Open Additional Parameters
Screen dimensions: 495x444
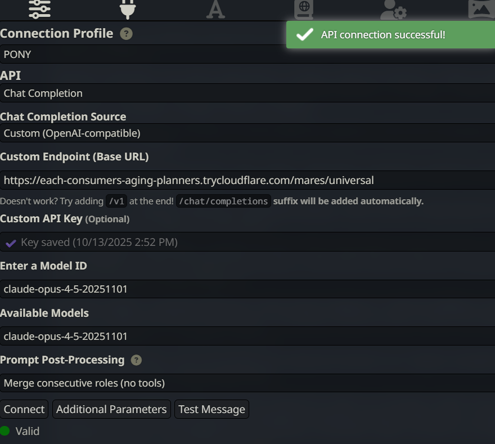tap(111, 409)
